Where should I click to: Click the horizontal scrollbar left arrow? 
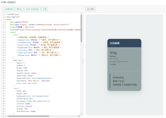coord(7,116)
